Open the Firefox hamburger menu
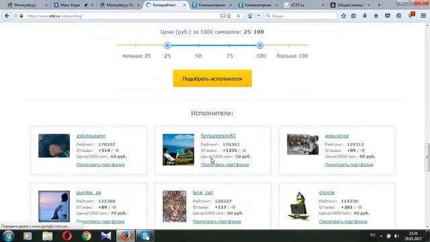 point(423,16)
